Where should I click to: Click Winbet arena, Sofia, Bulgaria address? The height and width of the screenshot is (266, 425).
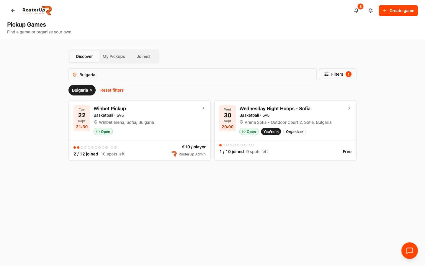126,122
